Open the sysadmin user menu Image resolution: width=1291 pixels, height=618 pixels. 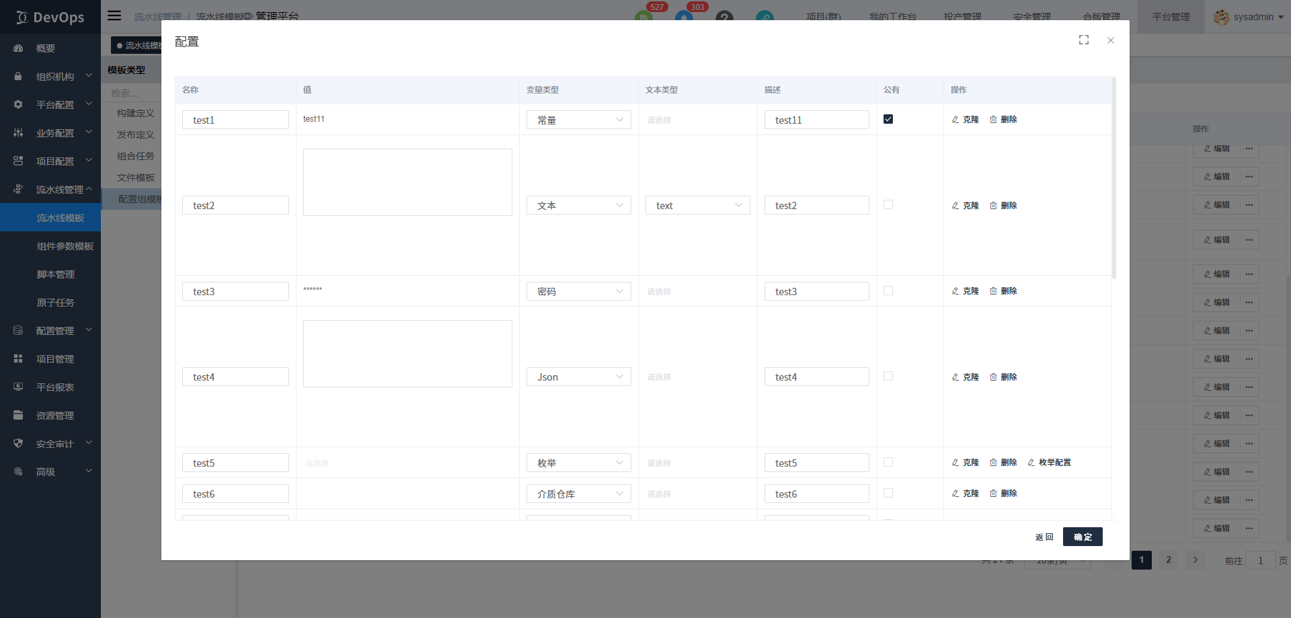[x=1249, y=17]
